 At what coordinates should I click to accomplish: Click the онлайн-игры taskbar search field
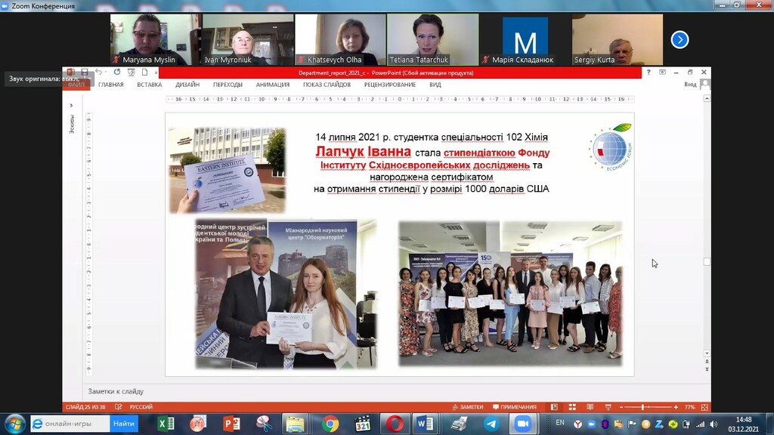(70, 423)
